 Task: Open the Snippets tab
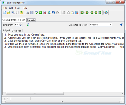31,20
